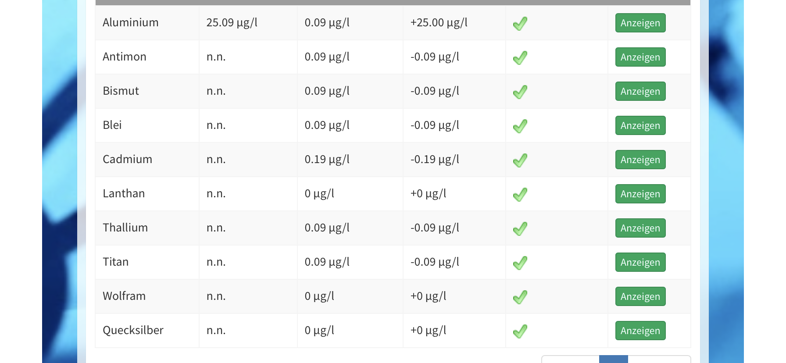Click the Lanthan row checkmark icon
786x363 pixels.
click(x=520, y=194)
